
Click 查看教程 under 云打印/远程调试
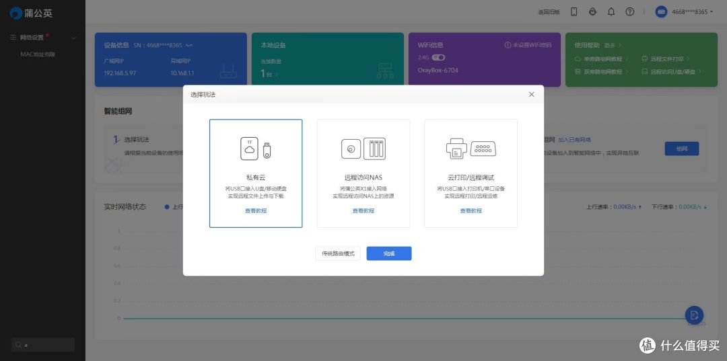click(471, 210)
